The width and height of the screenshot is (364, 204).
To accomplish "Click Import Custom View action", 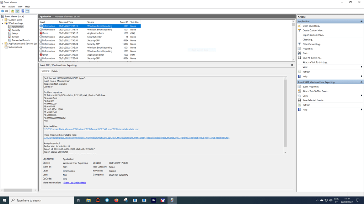I will point(313,35).
